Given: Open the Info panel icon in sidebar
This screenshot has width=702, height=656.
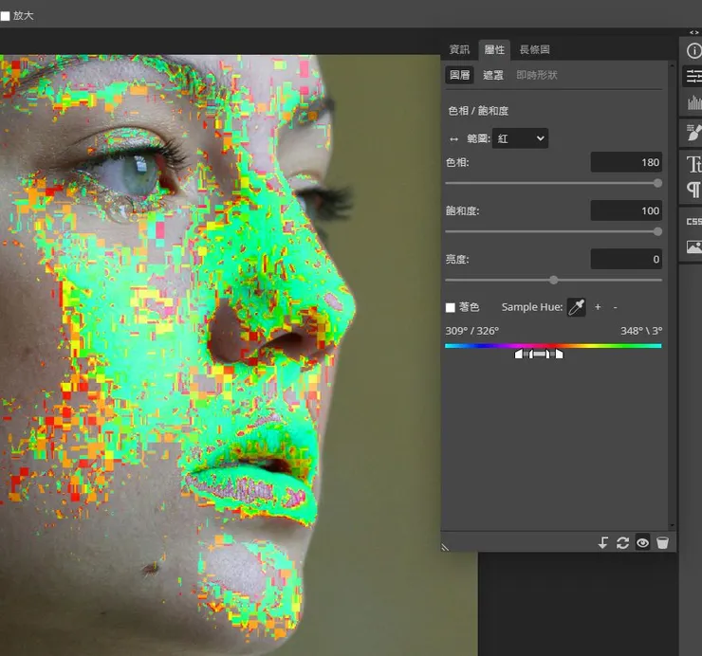Looking at the screenshot, I should (x=693, y=50).
